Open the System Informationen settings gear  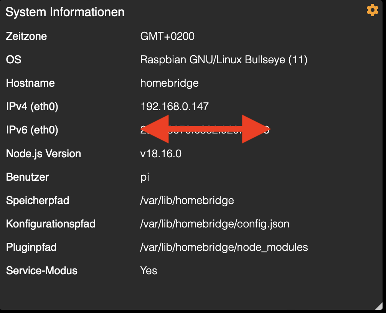372,10
